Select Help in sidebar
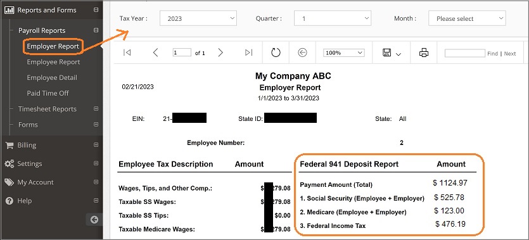The height and width of the screenshot is (240, 529). coord(24,201)
